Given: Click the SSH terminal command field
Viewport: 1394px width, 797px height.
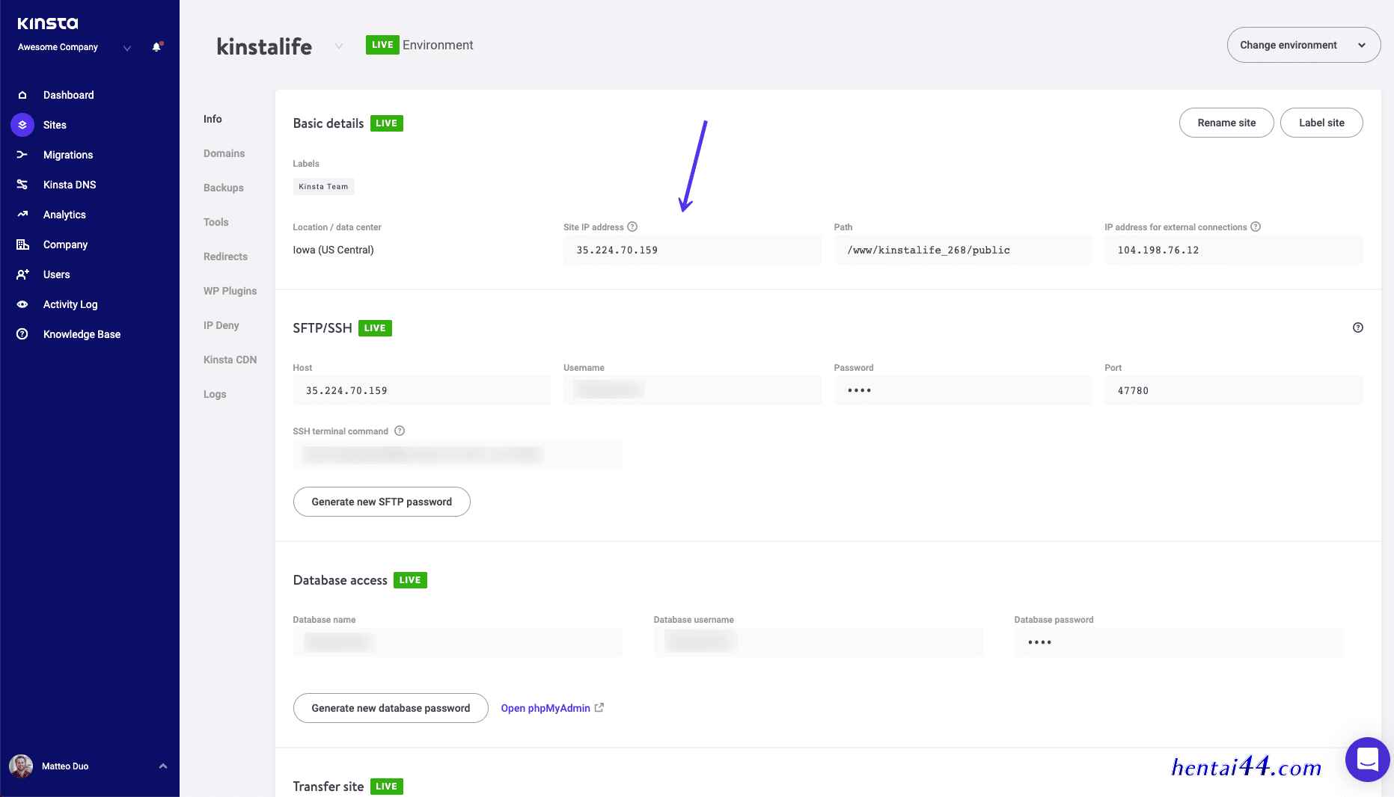Looking at the screenshot, I should coord(458,455).
